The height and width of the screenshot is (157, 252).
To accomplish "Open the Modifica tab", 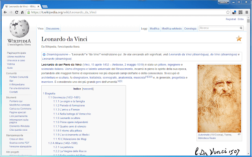I will pyautogui.click(x=154, y=29).
